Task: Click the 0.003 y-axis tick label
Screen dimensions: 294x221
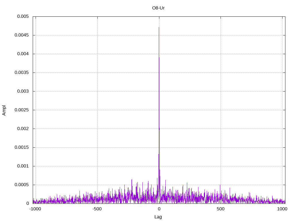Action: click(23, 91)
